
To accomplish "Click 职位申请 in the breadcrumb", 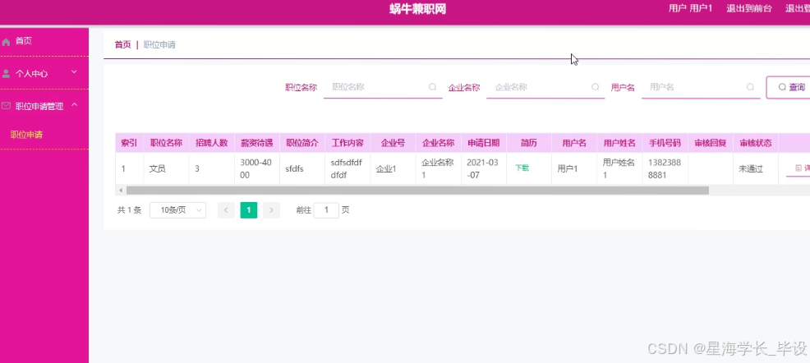I will pyautogui.click(x=159, y=45).
